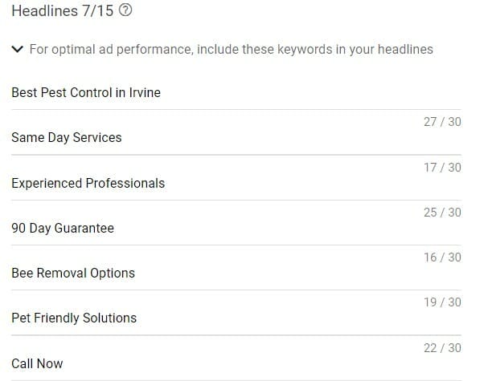Select the 'Pet Friendly Solutions' headline field
The width and height of the screenshot is (488, 381).
tap(236, 318)
